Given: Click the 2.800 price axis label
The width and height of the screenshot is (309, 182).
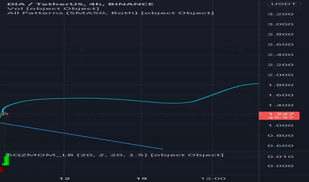Looking at the screenshot, I should point(280,34).
